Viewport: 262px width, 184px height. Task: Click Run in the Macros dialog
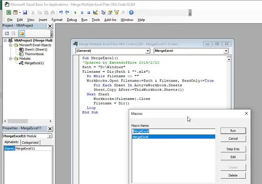point(233,131)
